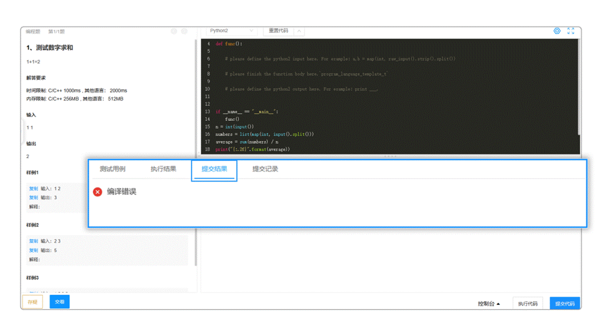The image size is (601, 336).
Task: Select the 提交结果 tab
Action: click(x=214, y=169)
